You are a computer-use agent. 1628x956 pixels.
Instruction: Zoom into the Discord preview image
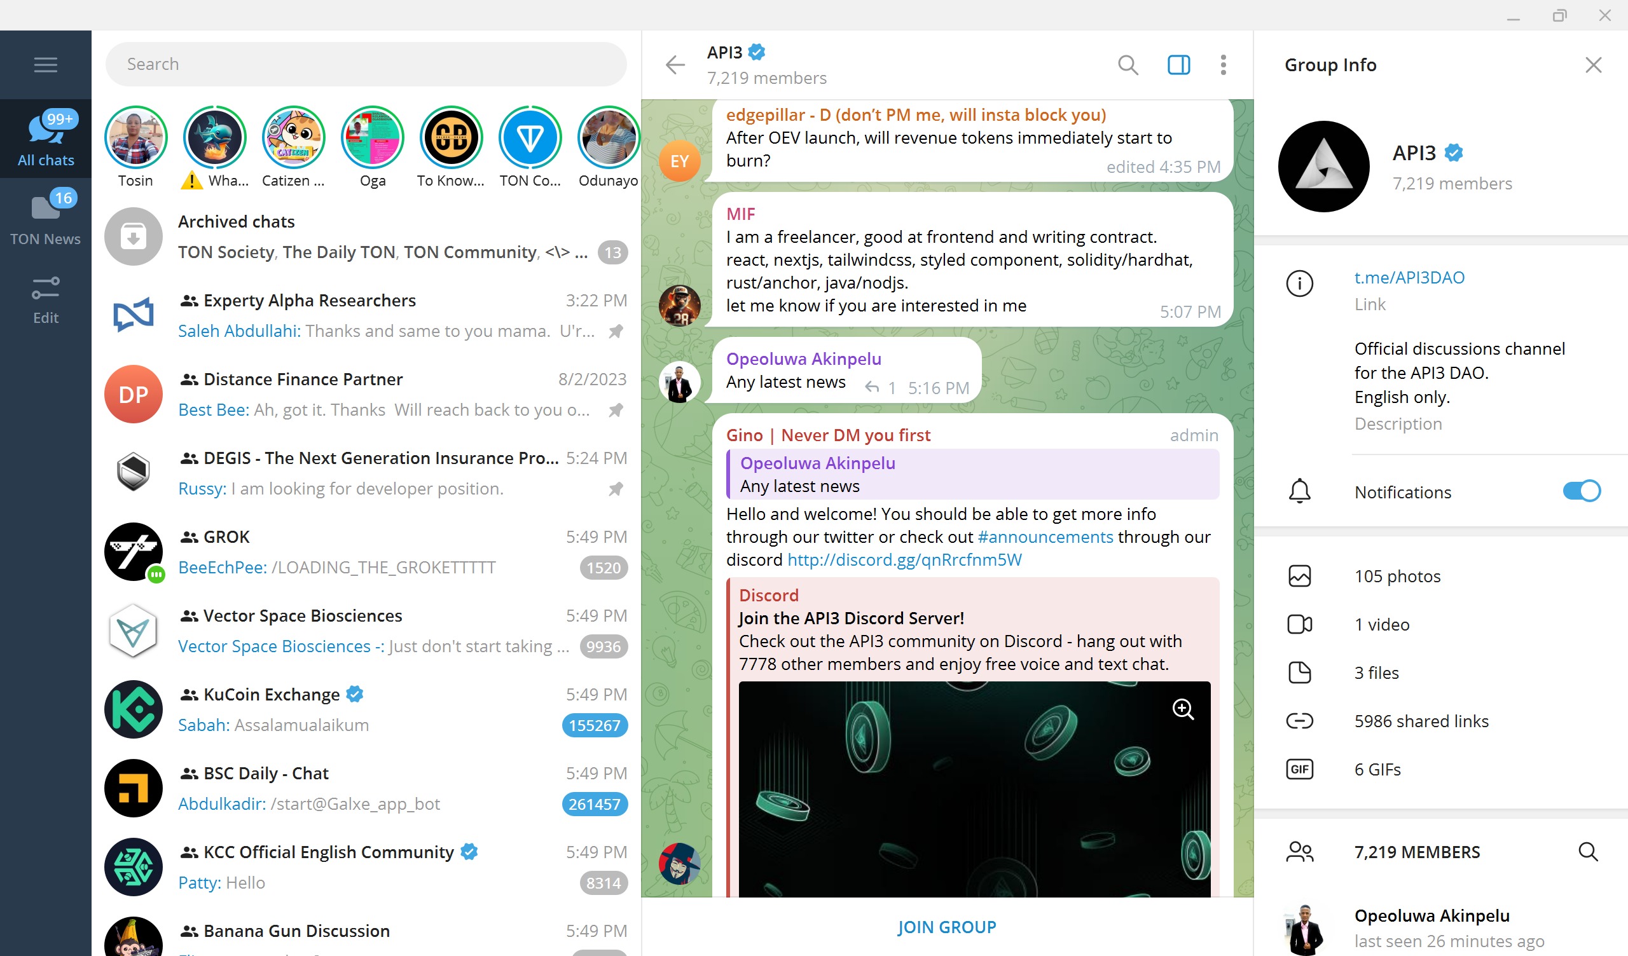pyautogui.click(x=1182, y=709)
